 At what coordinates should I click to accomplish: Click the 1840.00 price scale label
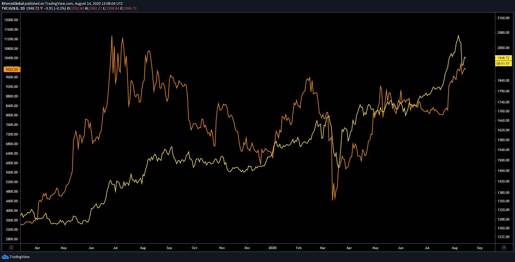[503, 81]
